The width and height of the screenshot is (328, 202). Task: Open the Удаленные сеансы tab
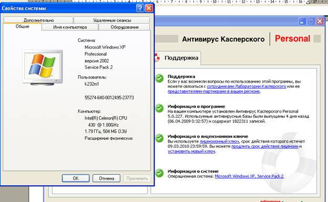coord(112,21)
